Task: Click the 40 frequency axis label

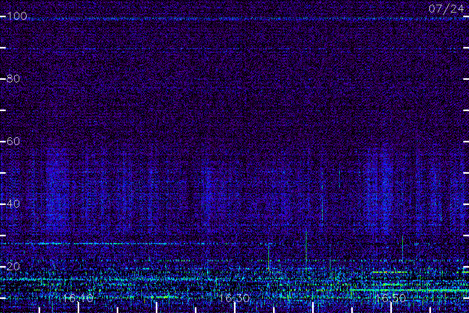Action: [x=13, y=204]
